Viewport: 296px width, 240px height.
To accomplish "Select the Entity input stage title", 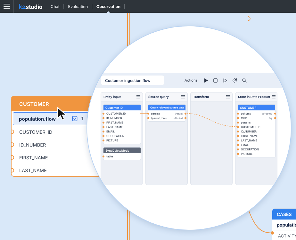I will point(112,97).
